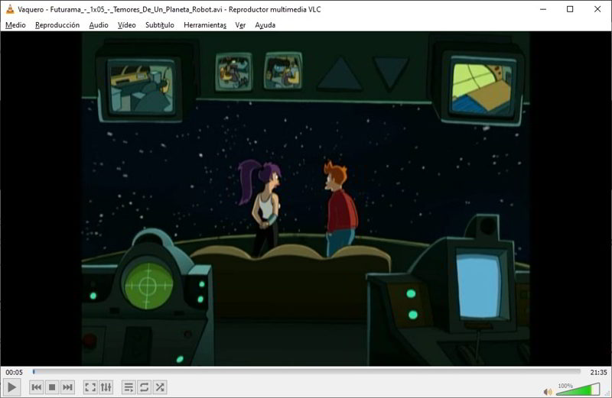Image resolution: width=612 pixels, height=398 pixels.
Task: Seek to the middle of the timeline
Action: click(x=306, y=372)
